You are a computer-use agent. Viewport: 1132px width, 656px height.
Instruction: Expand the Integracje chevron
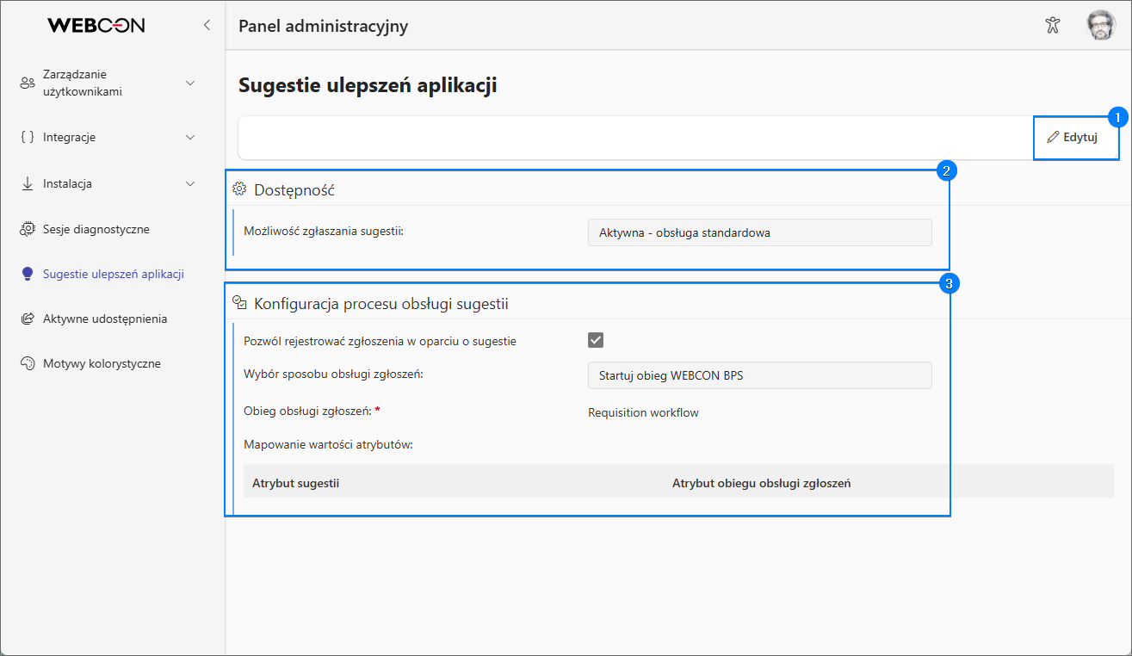click(191, 137)
